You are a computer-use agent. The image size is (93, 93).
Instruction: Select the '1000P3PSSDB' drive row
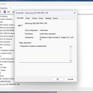point(5,81)
